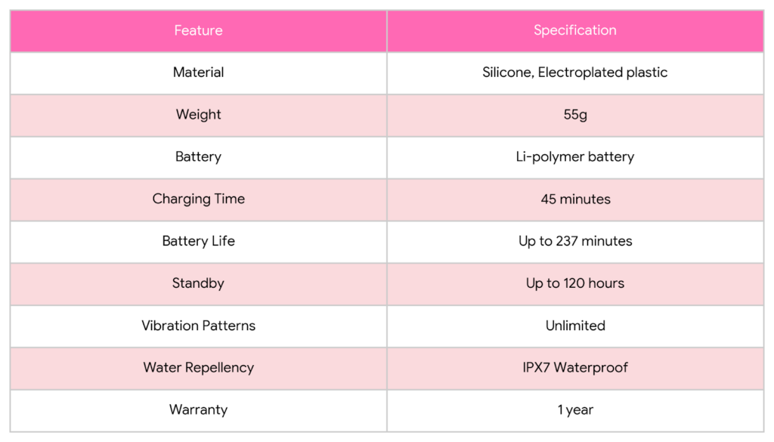Image resolution: width=774 pixels, height=442 pixels.
Task: Select the Vibration Patterns label
Action: [x=198, y=326]
